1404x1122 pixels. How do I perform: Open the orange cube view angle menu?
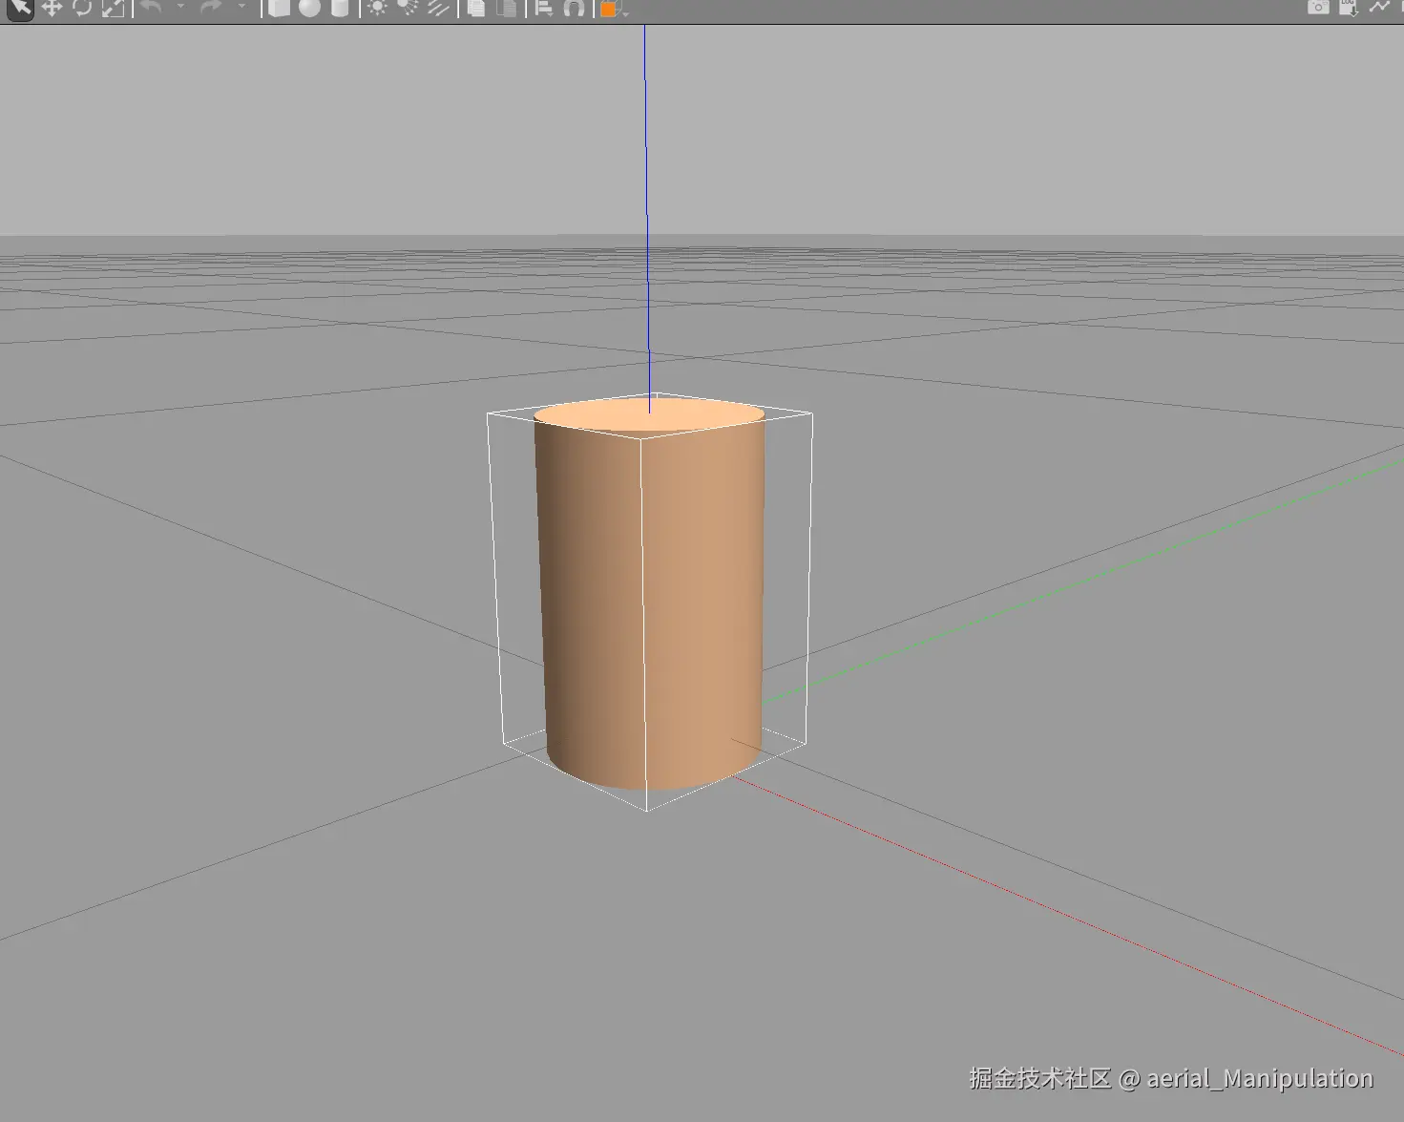pyautogui.click(x=613, y=10)
